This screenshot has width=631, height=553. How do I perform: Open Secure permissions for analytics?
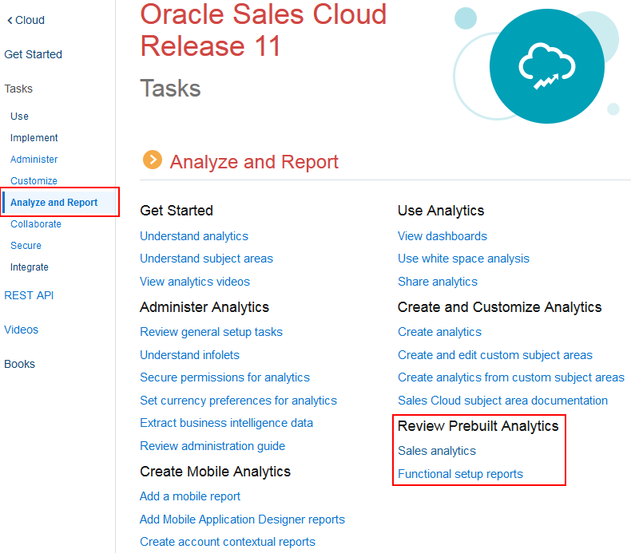tap(224, 377)
